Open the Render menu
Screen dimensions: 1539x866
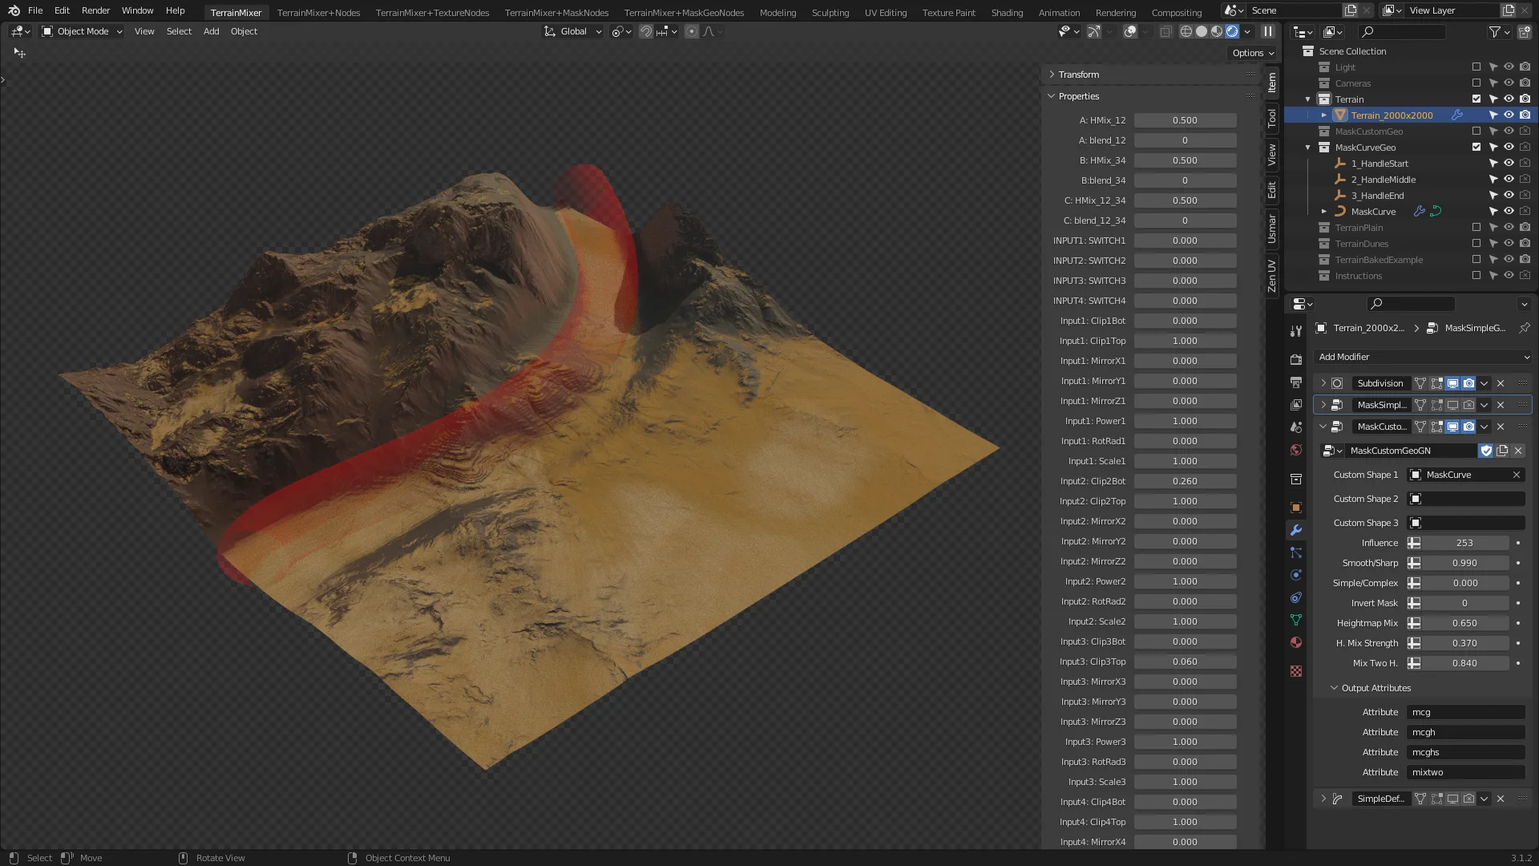coord(95,10)
